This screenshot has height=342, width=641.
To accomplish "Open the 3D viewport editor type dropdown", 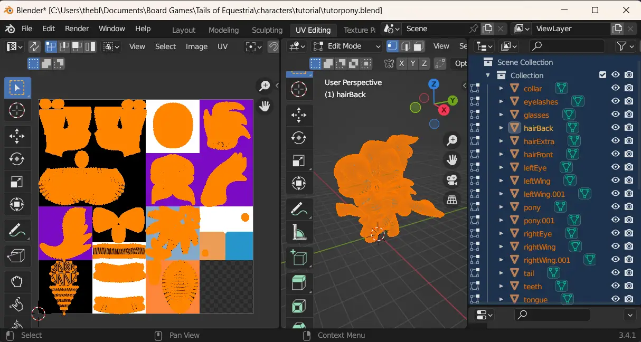I will pos(297,46).
